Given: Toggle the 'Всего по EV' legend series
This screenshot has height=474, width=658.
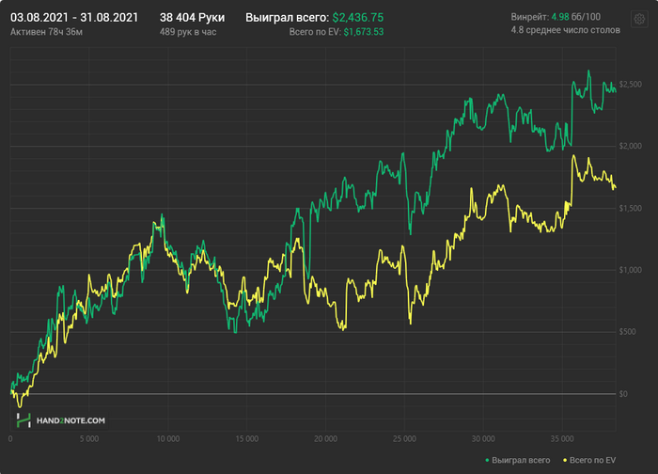Looking at the screenshot, I should [x=589, y=460].
